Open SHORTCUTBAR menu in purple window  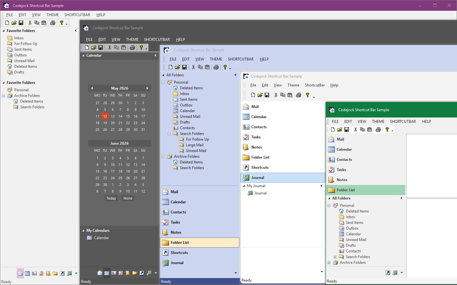point(77,15)
